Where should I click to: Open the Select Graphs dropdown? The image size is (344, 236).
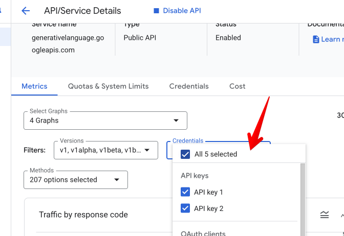point(105,121)
